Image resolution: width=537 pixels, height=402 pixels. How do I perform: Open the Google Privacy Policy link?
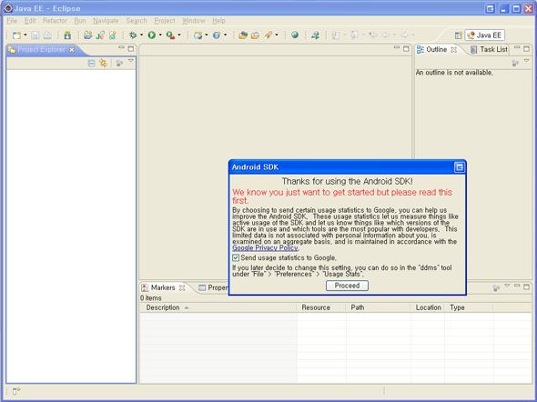click(x=265, y=248)
